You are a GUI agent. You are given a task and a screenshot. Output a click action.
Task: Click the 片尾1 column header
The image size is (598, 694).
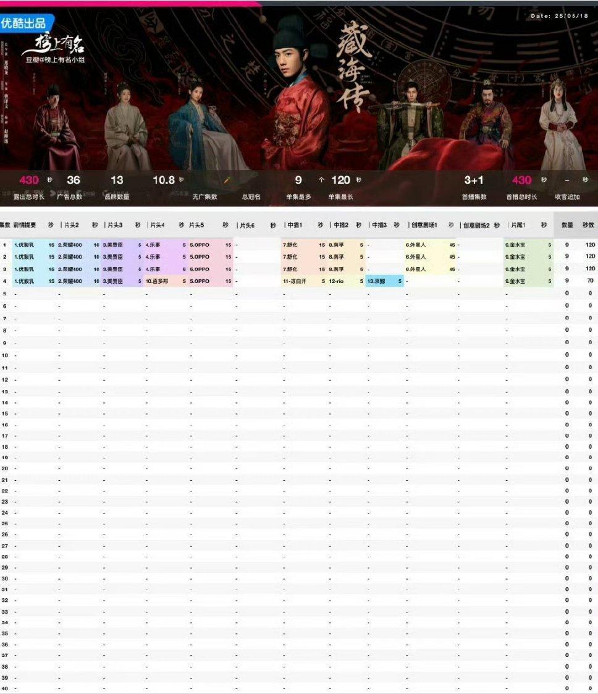tap(518, 225)
